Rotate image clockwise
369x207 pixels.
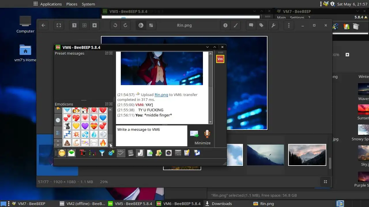[125, 25]
